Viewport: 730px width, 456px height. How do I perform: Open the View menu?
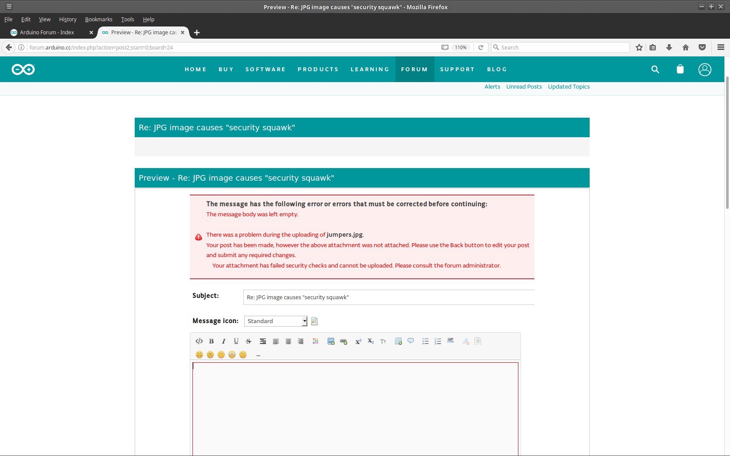click(45, 20)
